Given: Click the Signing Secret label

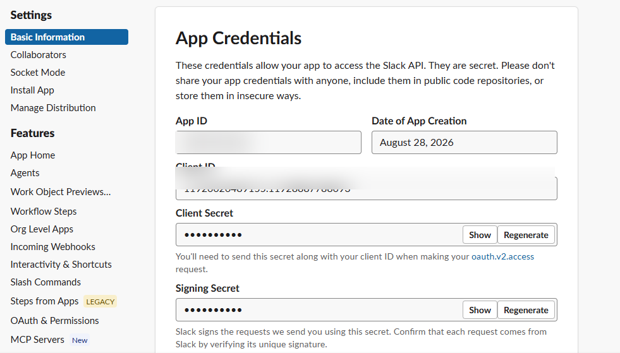Looking at the screenshot, I should pos(207,288).
